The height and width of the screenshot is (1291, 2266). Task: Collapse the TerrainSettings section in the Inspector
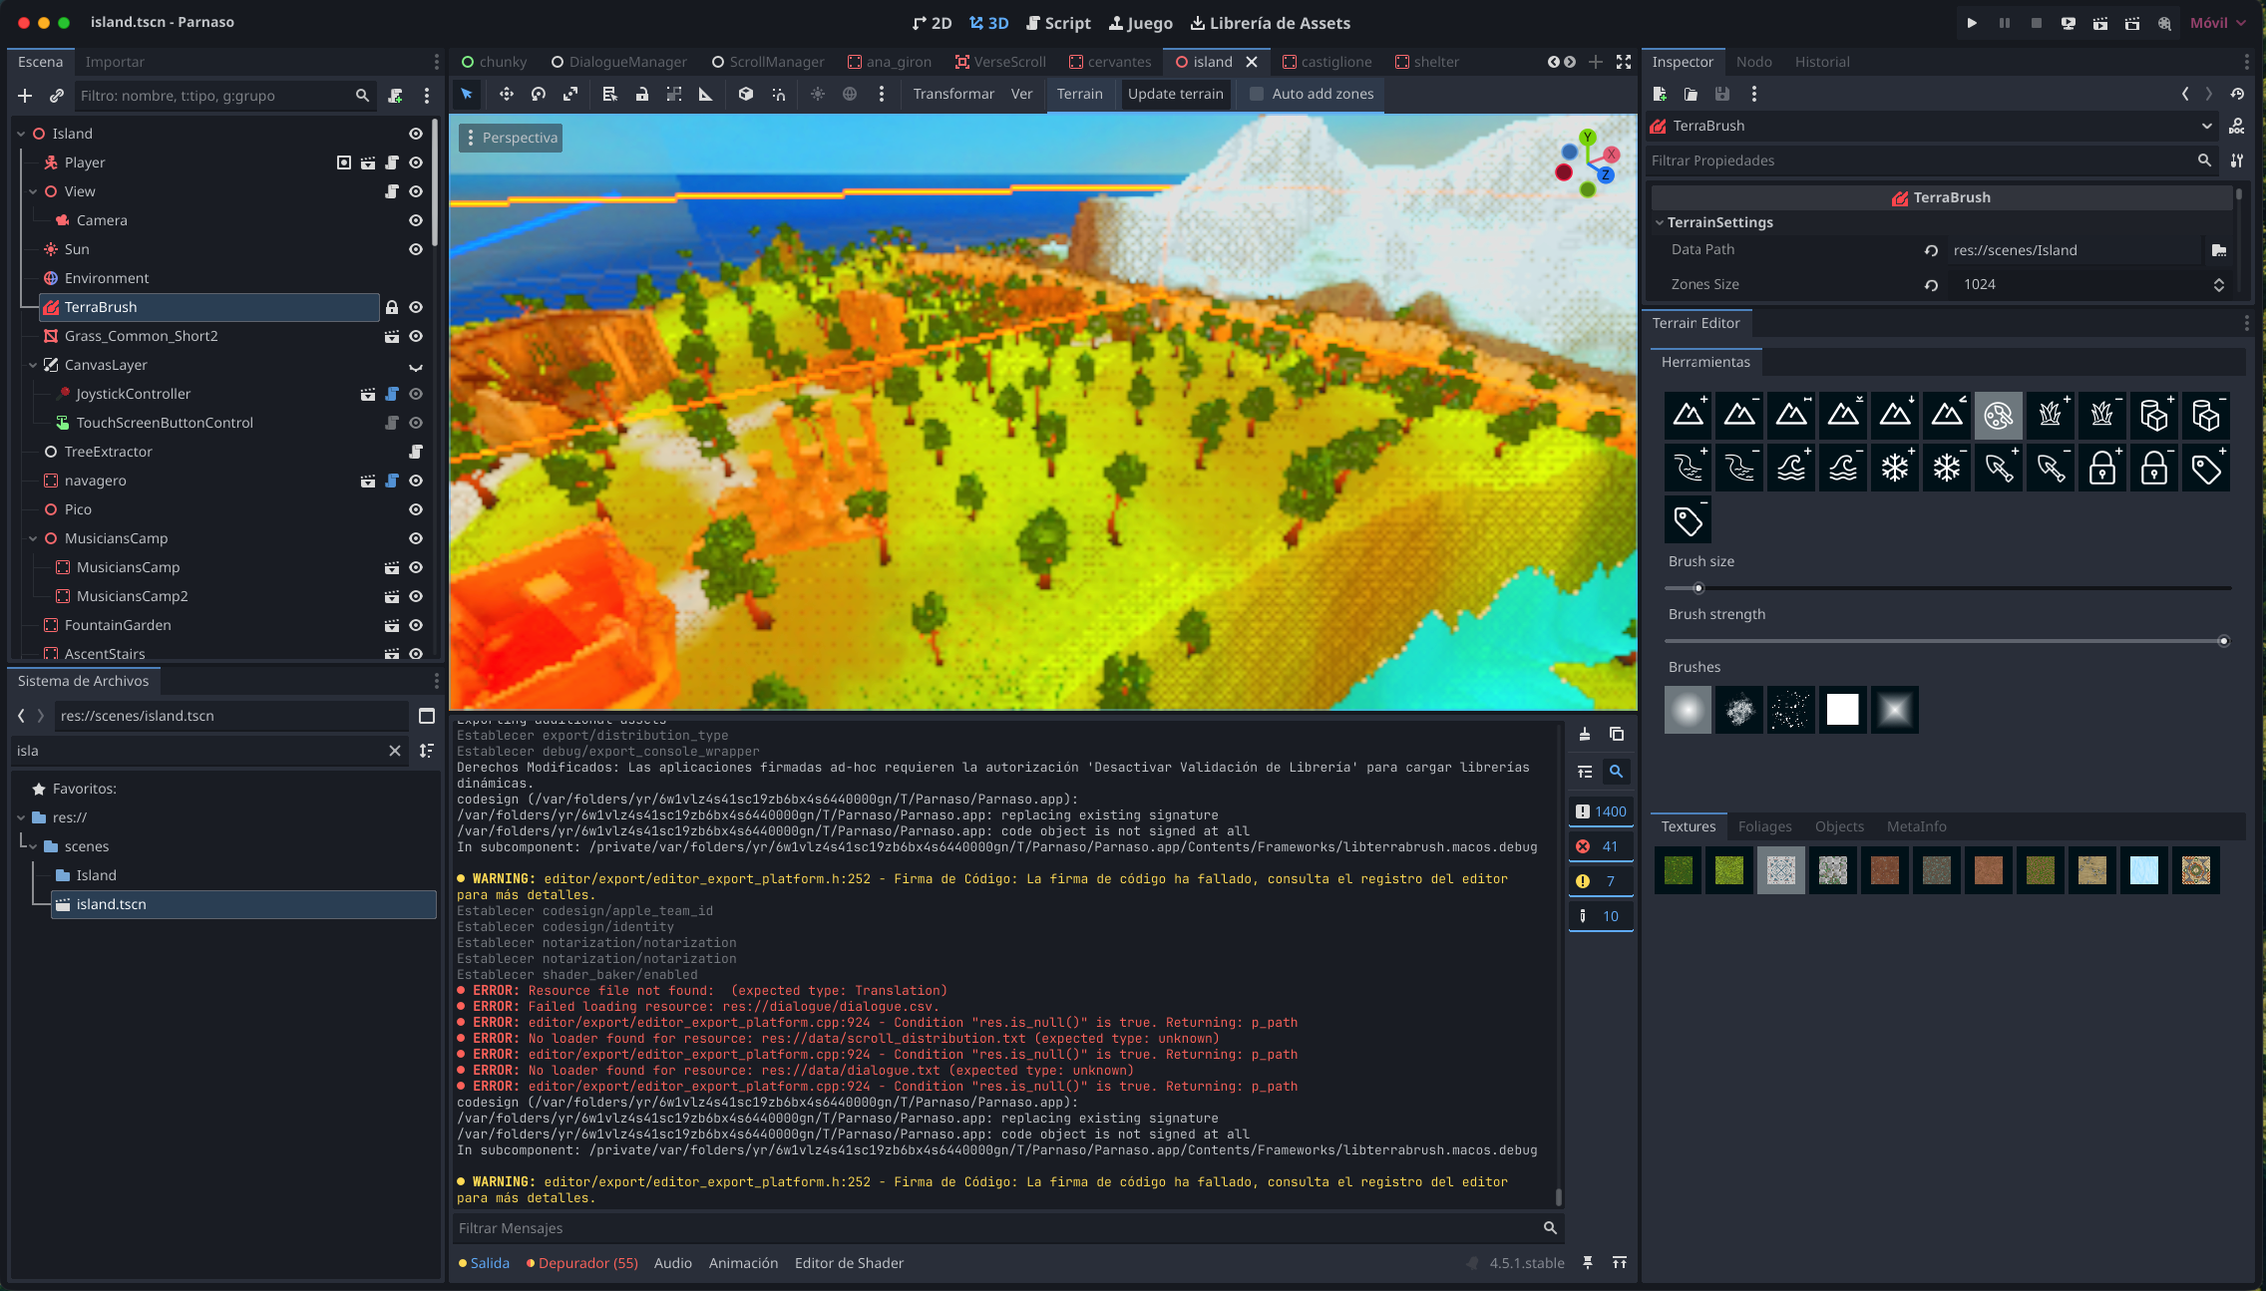pos(1660,222)
